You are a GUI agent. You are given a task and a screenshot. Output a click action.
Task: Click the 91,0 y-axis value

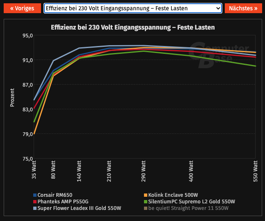point(28,60)
